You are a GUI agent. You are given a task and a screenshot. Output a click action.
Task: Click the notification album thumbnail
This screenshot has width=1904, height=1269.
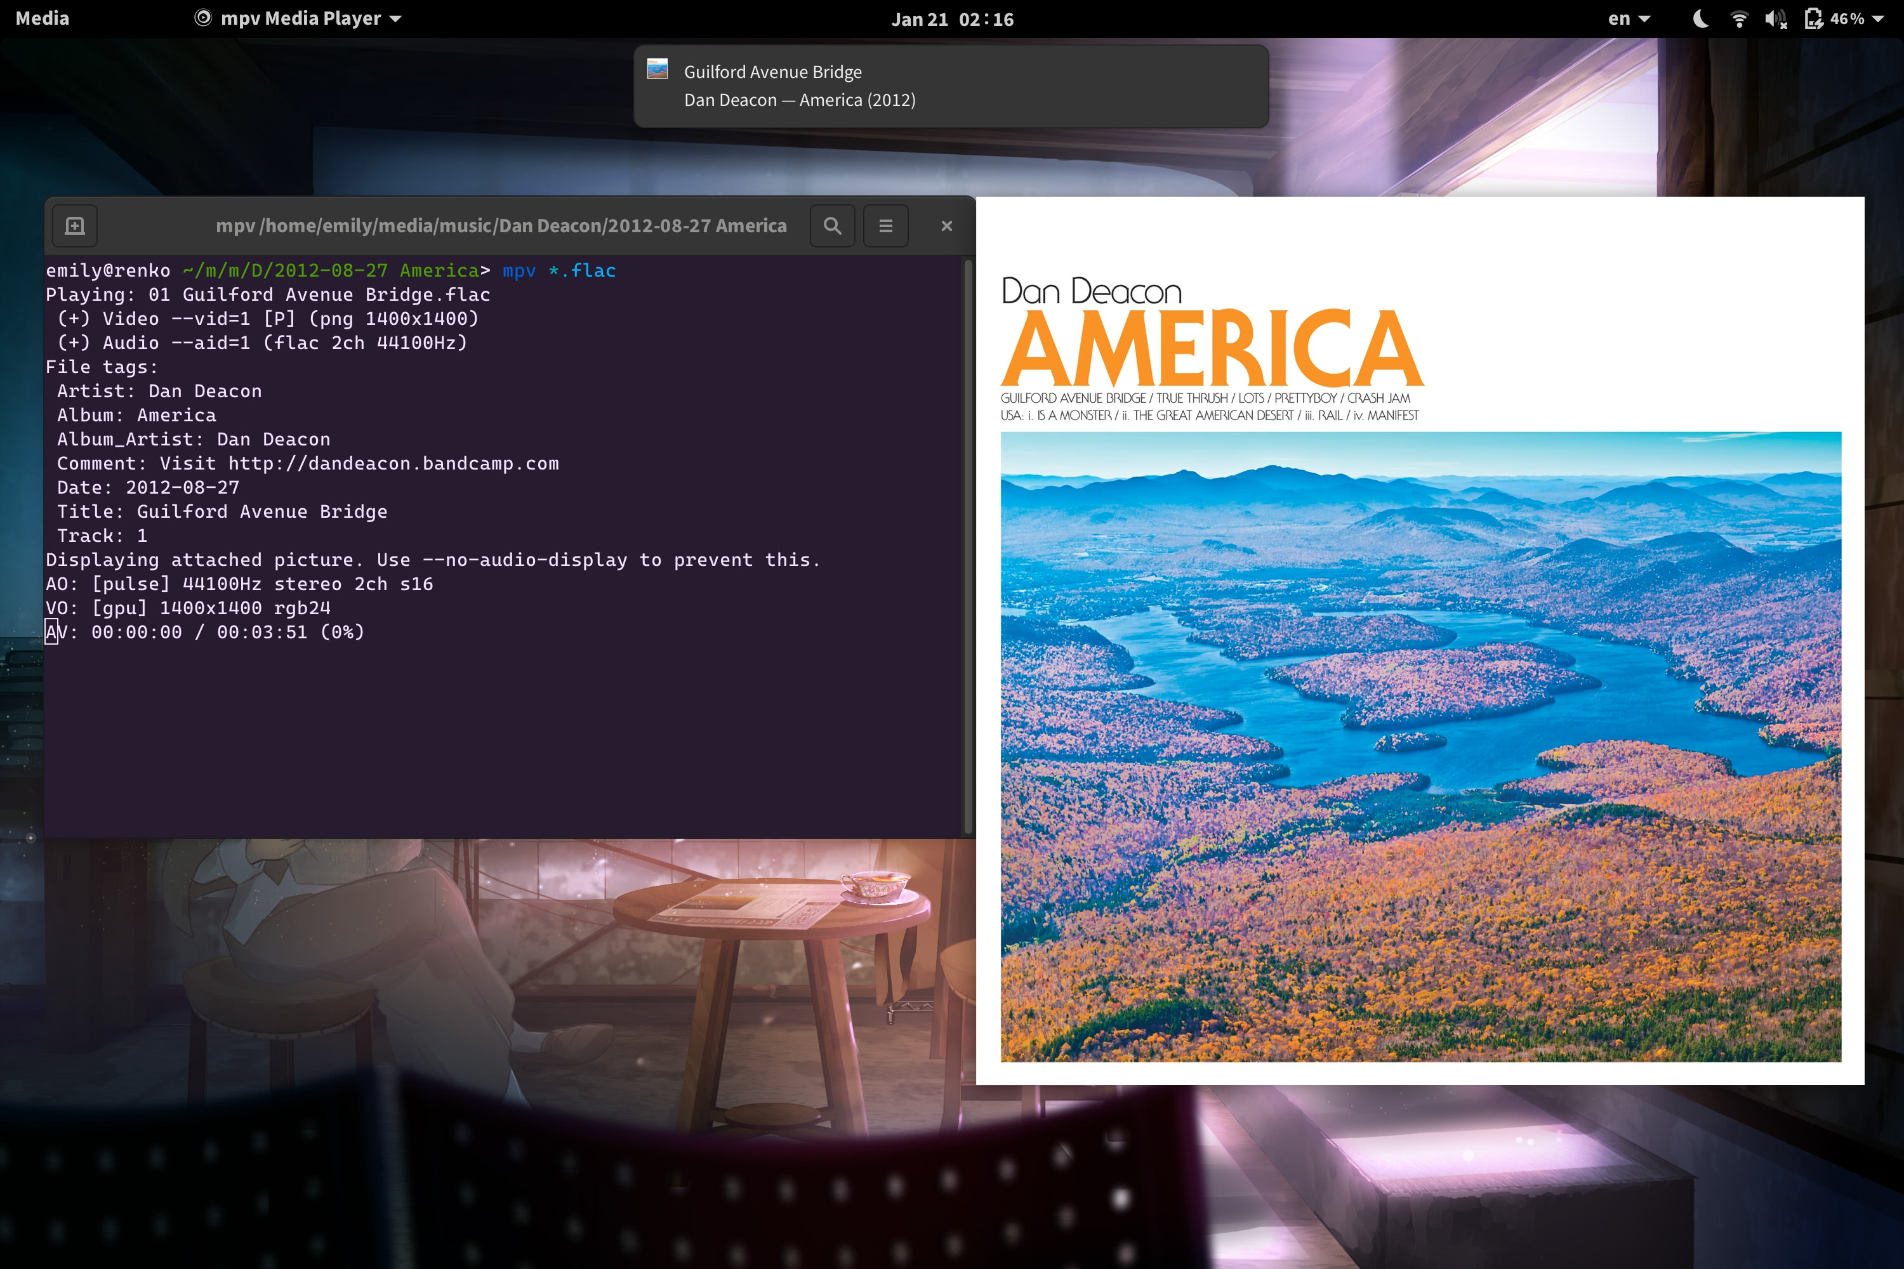coord(658,70)
